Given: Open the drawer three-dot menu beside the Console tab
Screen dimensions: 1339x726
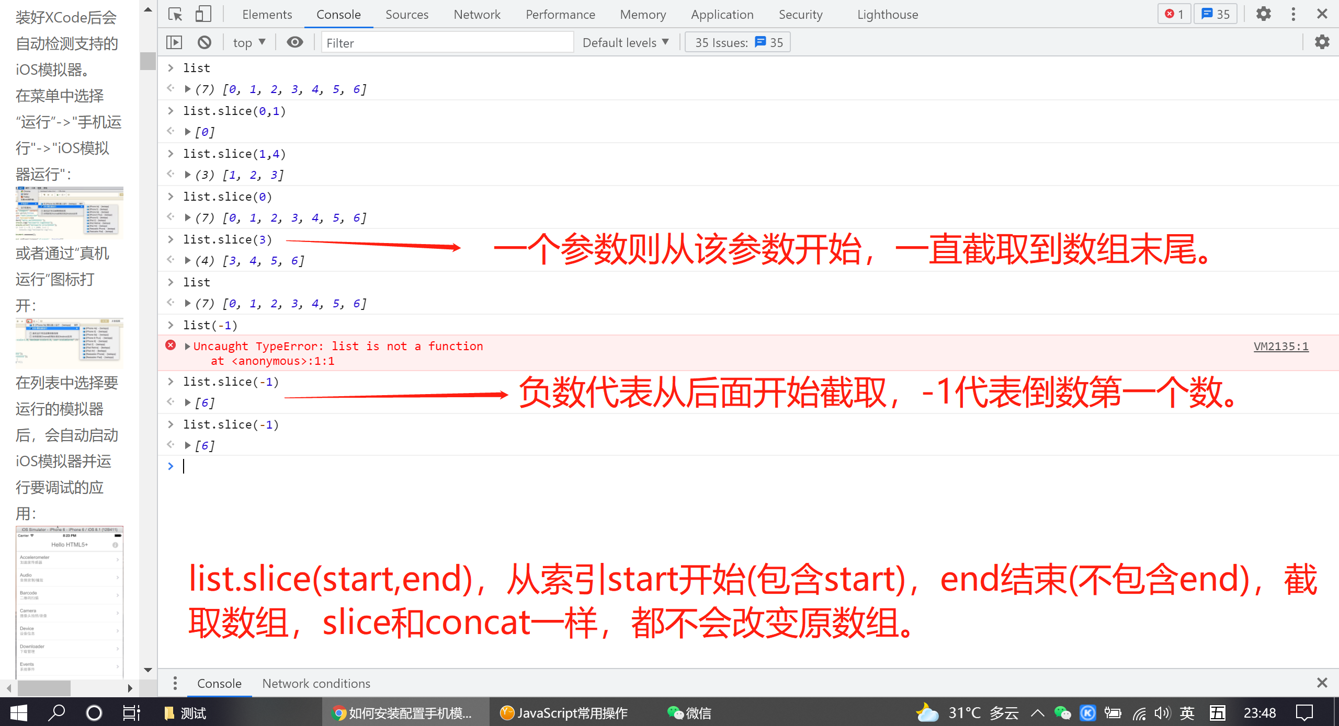Looking at the screenshot, I should [x=175, y=683].
